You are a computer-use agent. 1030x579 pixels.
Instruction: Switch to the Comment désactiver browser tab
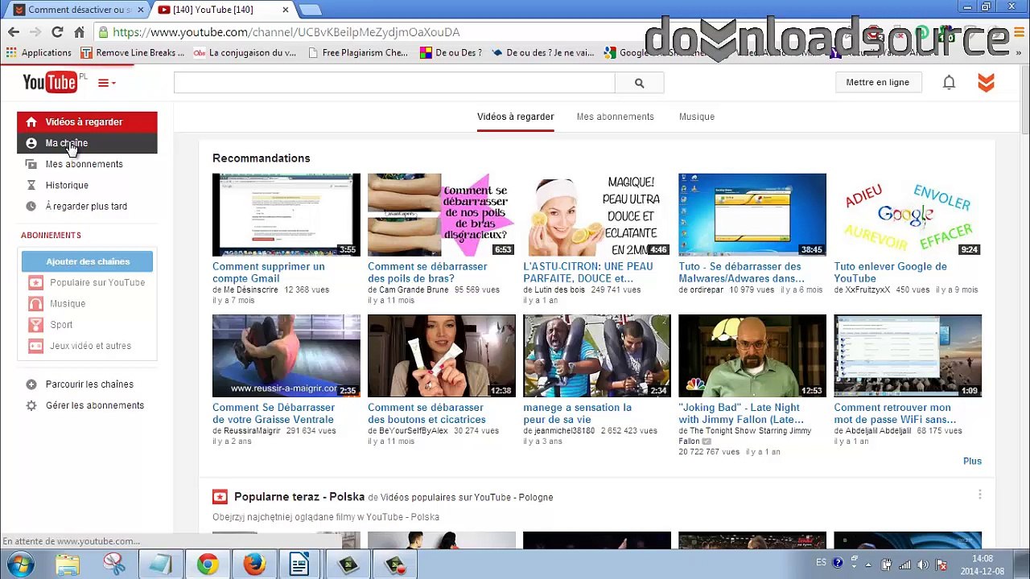point(79,10)
